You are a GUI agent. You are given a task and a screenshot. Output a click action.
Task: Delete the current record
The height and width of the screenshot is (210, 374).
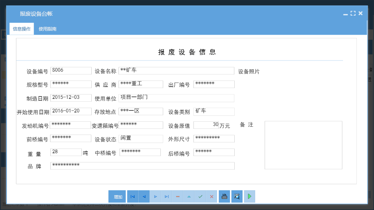click(x=177, y=196)
